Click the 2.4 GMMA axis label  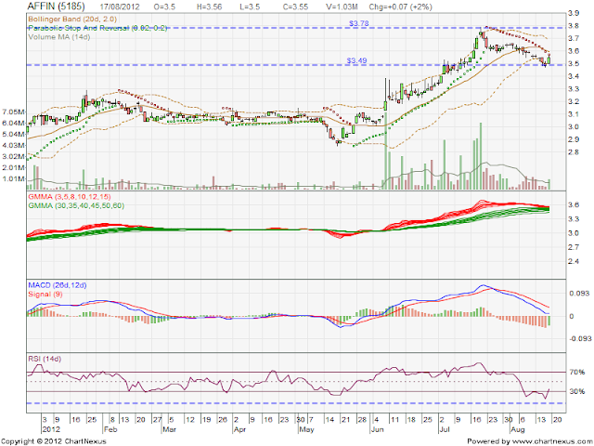click(575, 261)
